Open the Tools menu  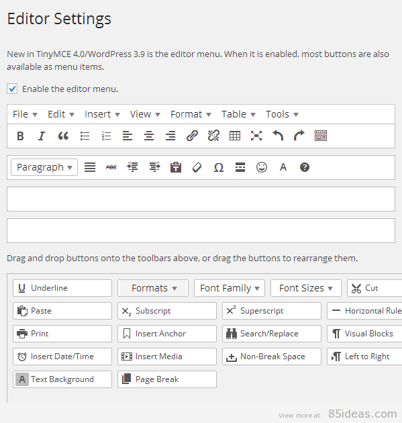pyautogui.click(x=282, y=114)
